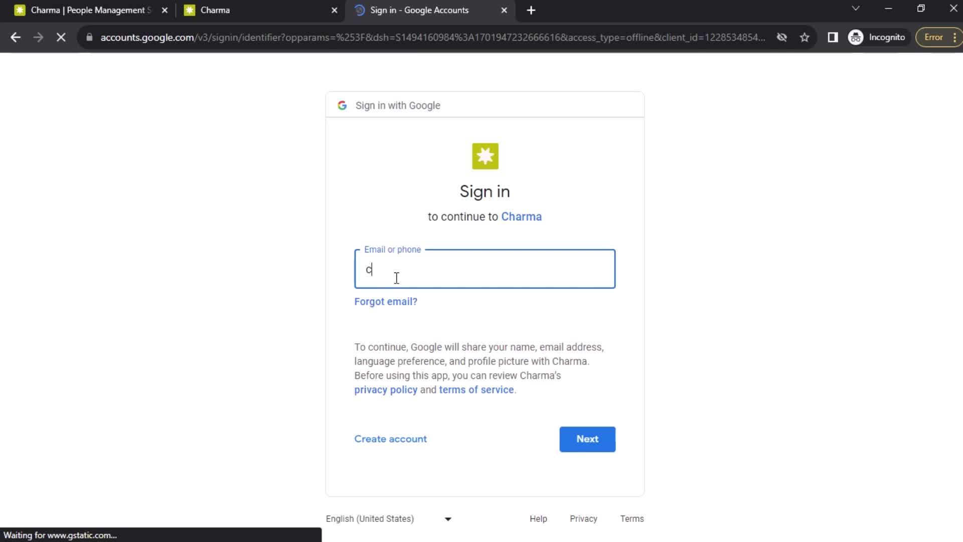The image size is (963, 542).
Task: Stop loading the page
Action: (61, 37)
